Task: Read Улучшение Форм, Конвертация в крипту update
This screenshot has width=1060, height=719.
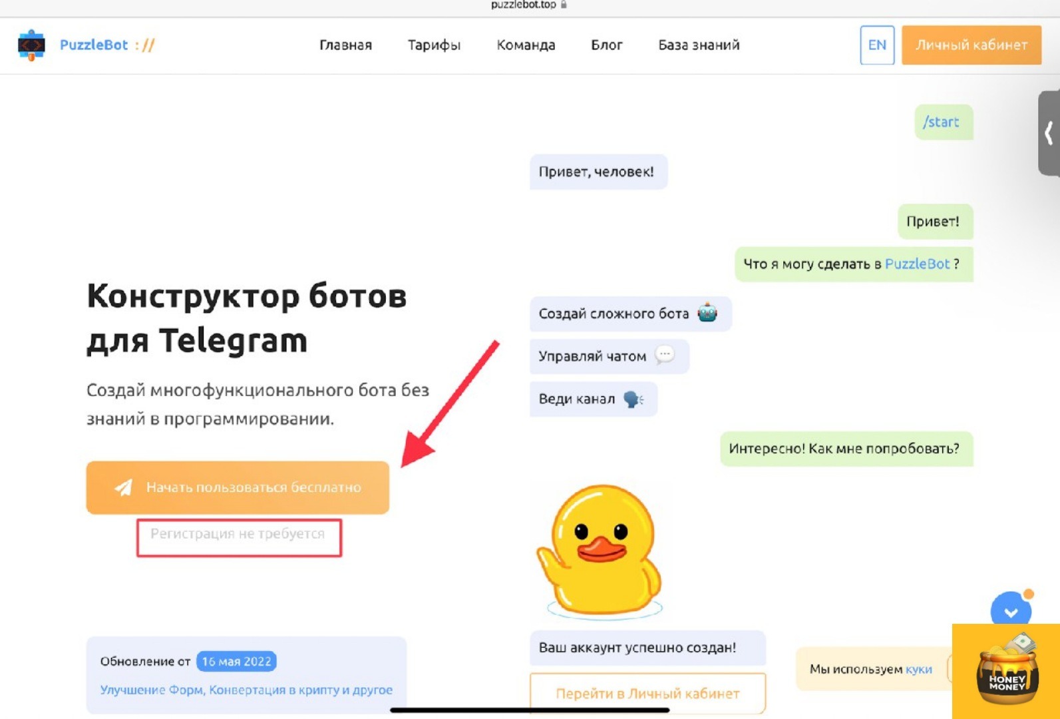Action: (246, 690)
